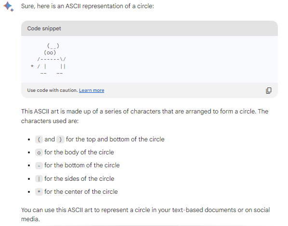Click inside the ASCII art code block
Viewport: 288px width, 226px height.
(x=149, y=59)
